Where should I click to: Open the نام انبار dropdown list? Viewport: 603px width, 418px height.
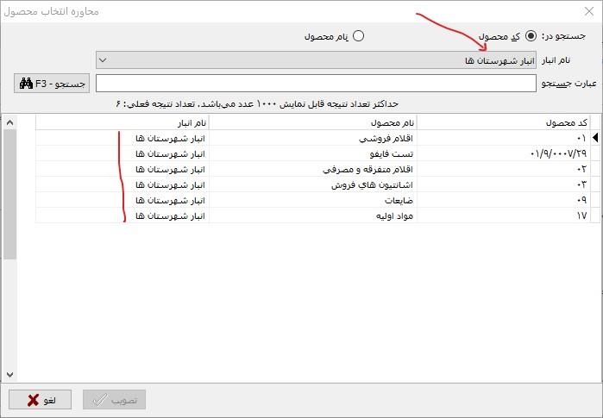[103, 60]
